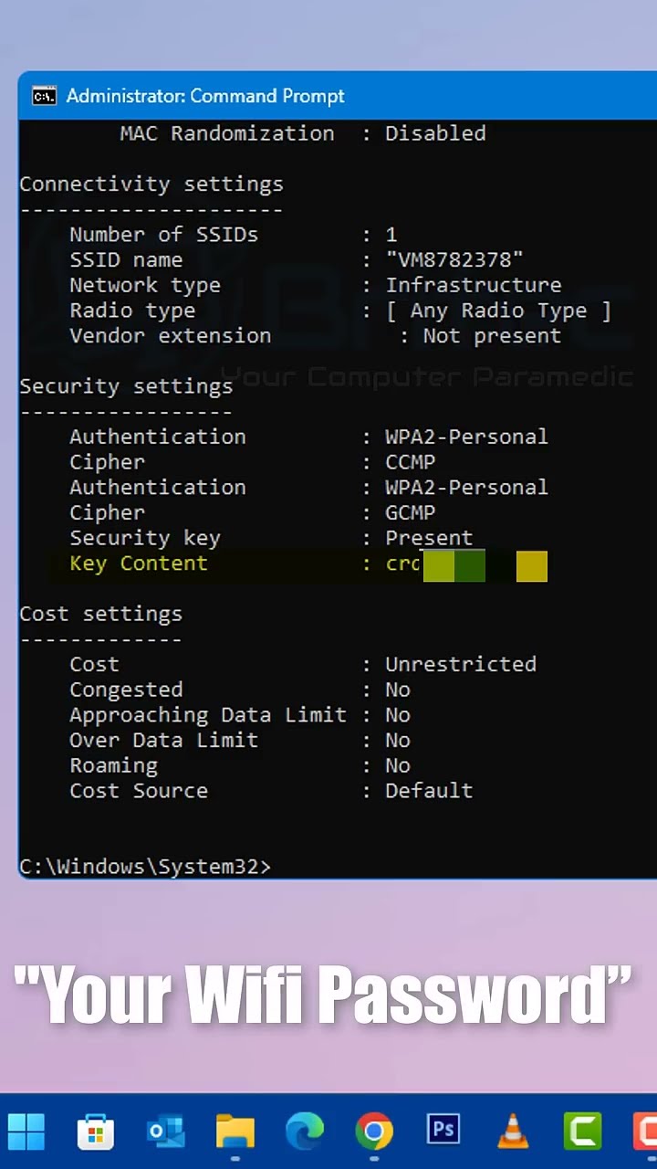Click the Connectivity settings heading
Viewport: 657px width, 1169px height.
pos(151,184)
